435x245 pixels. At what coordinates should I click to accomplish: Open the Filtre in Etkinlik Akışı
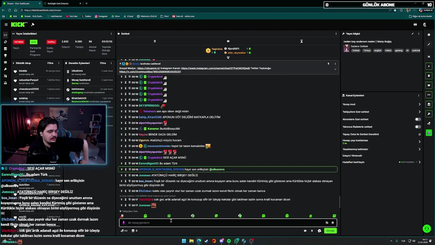pos(50,63)
